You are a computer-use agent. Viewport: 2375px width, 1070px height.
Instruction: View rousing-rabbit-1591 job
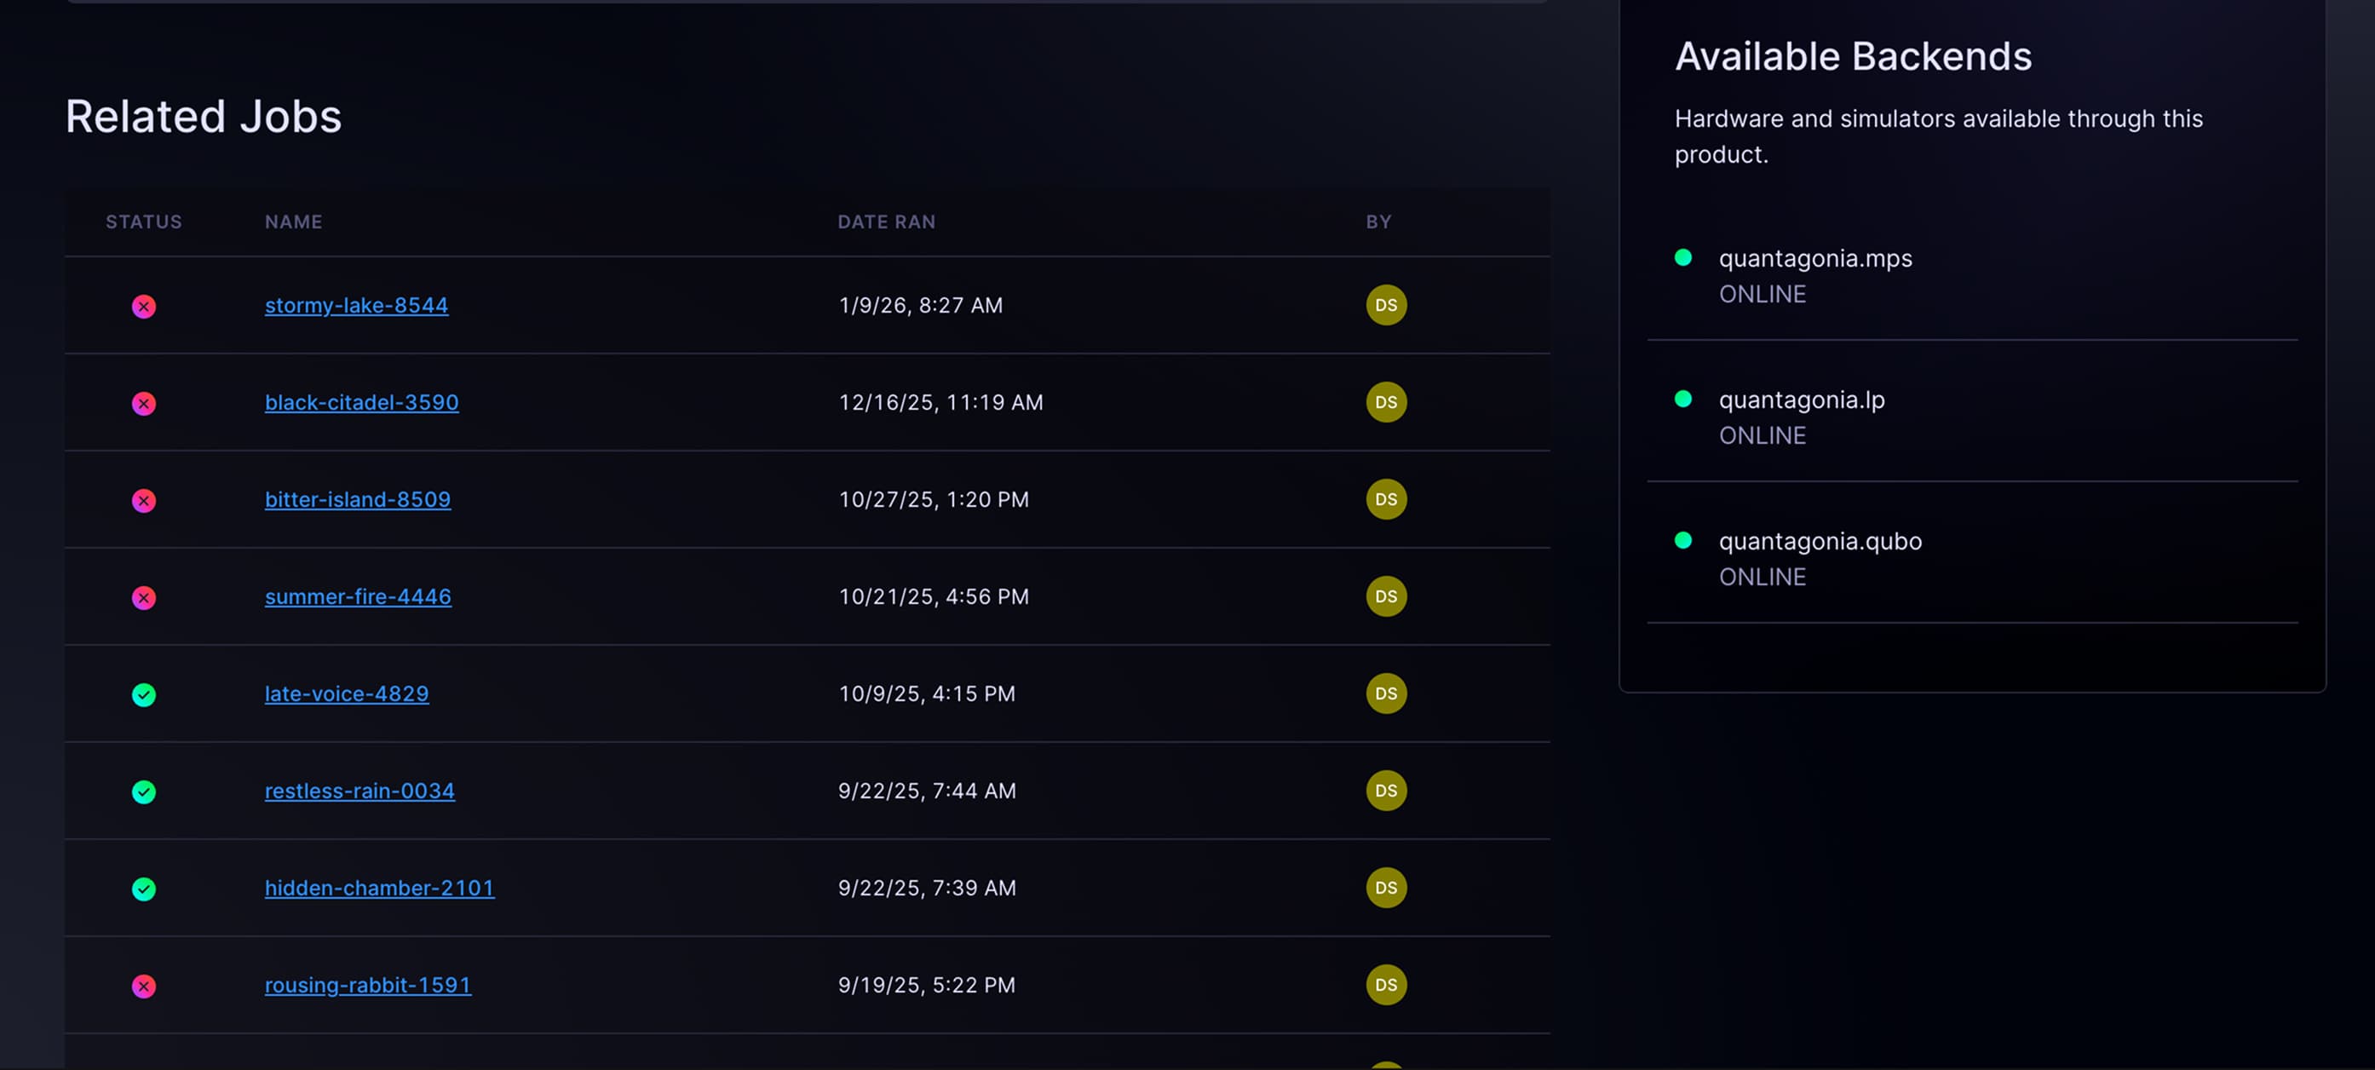368,984
